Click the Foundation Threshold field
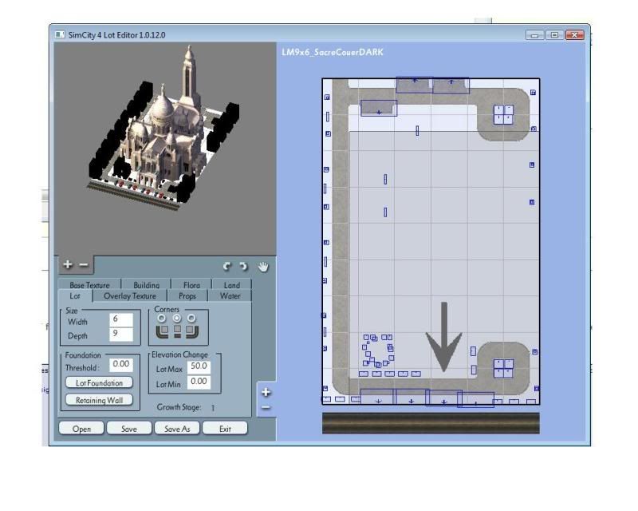638x511 pixels. pyautogui.click(x=121, y=364)
